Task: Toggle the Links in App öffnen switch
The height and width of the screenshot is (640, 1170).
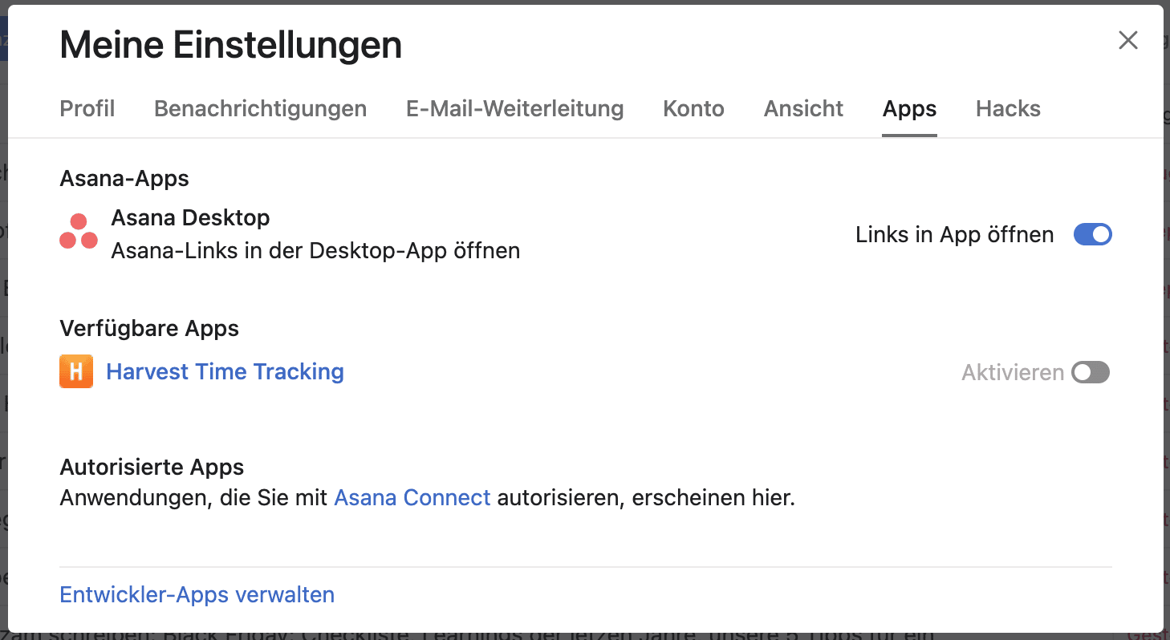Action: pos(1092,234)
